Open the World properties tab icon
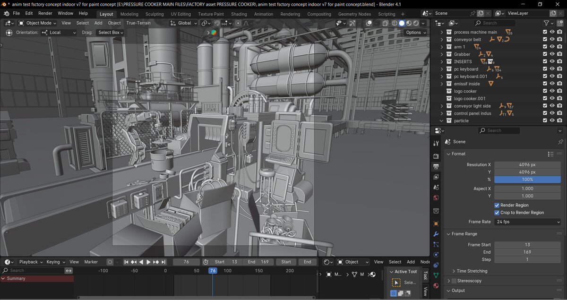Screen dimensions: 567x300 tap(436, 197)
